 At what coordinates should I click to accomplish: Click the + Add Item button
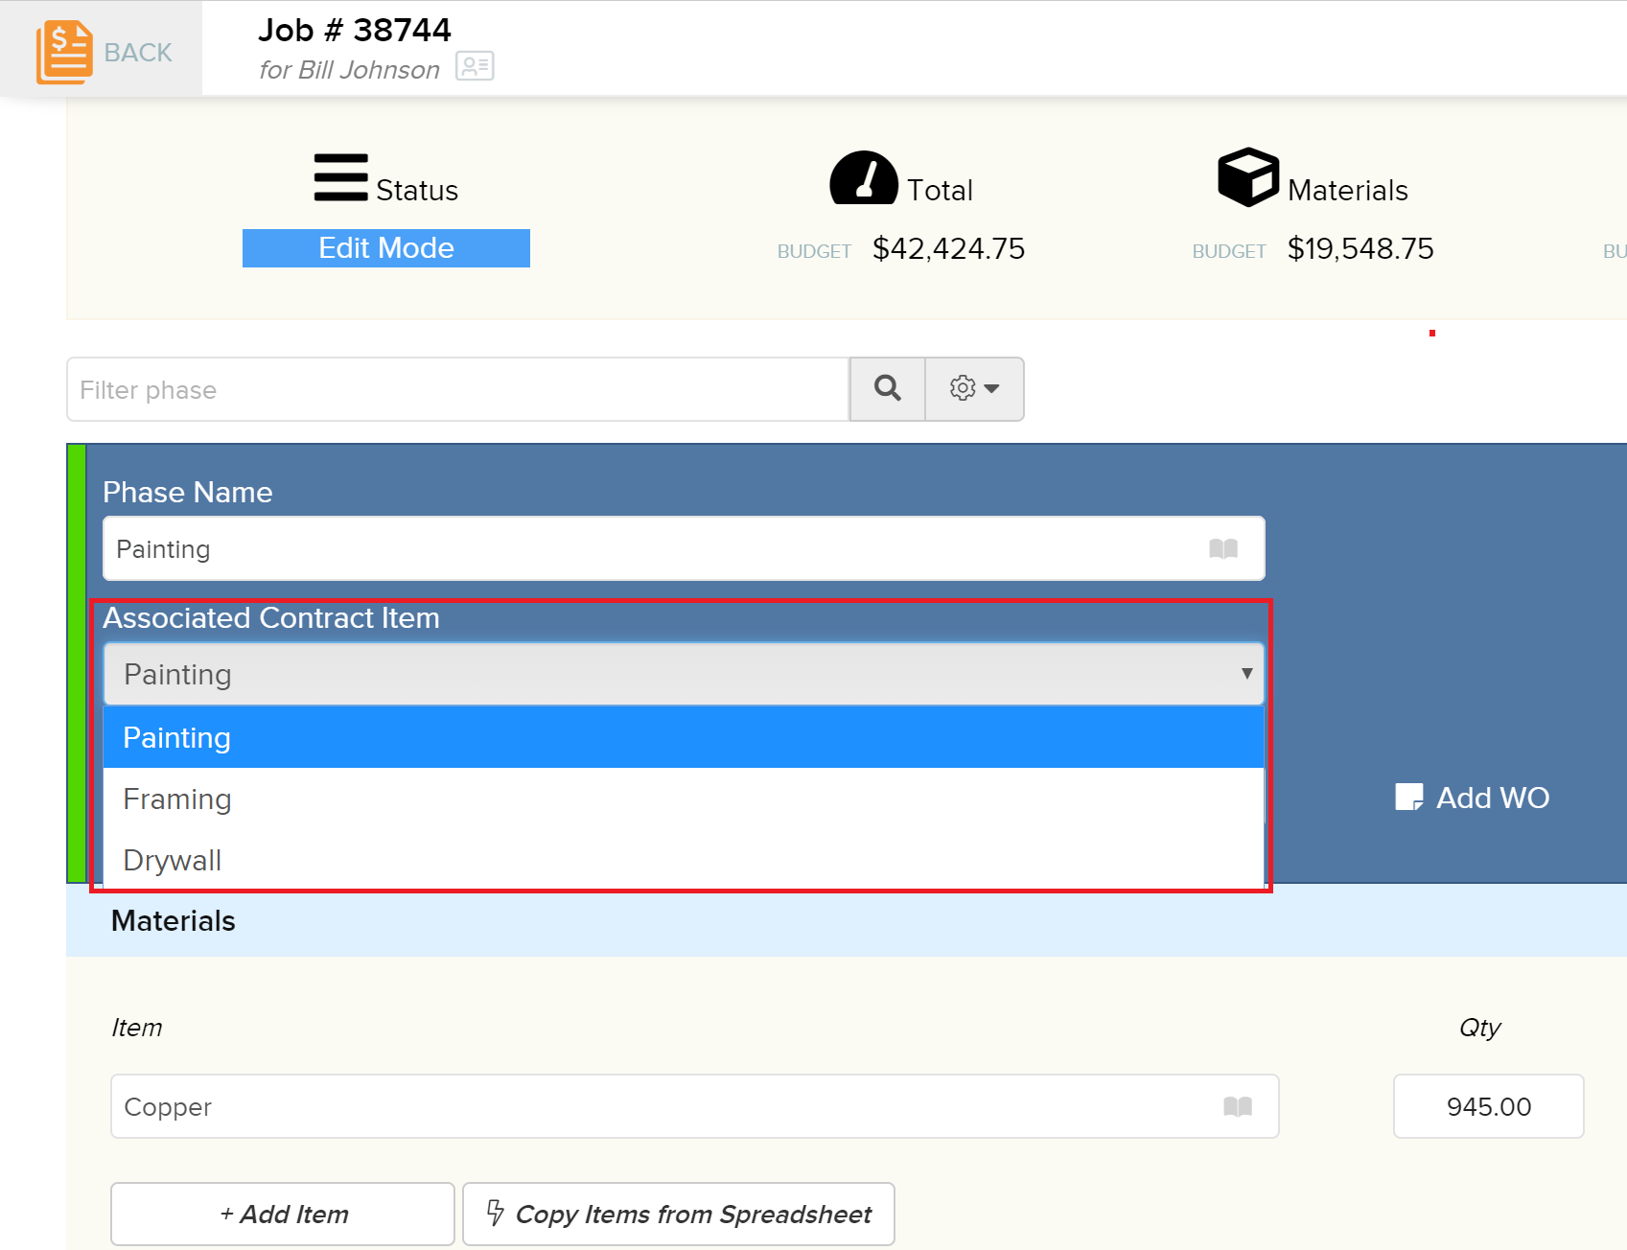[x=283, y=1214]
